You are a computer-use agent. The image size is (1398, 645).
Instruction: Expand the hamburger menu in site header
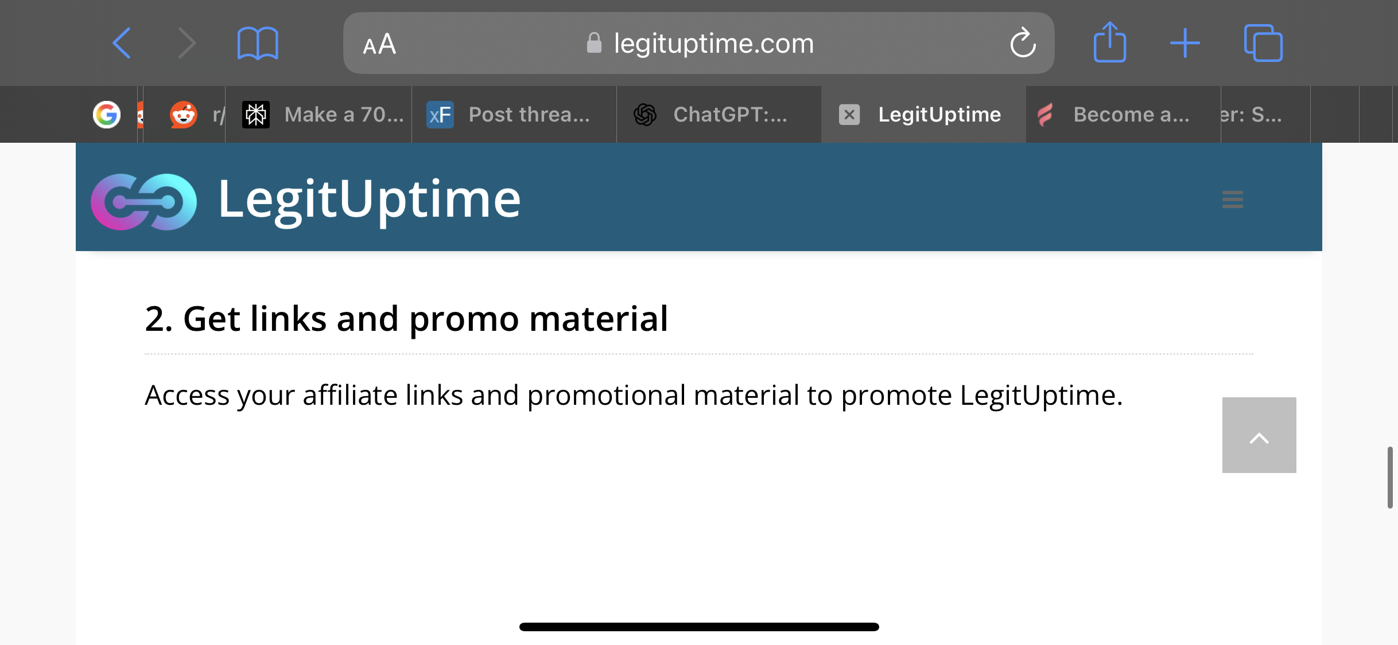click(x=1232, y=200)
